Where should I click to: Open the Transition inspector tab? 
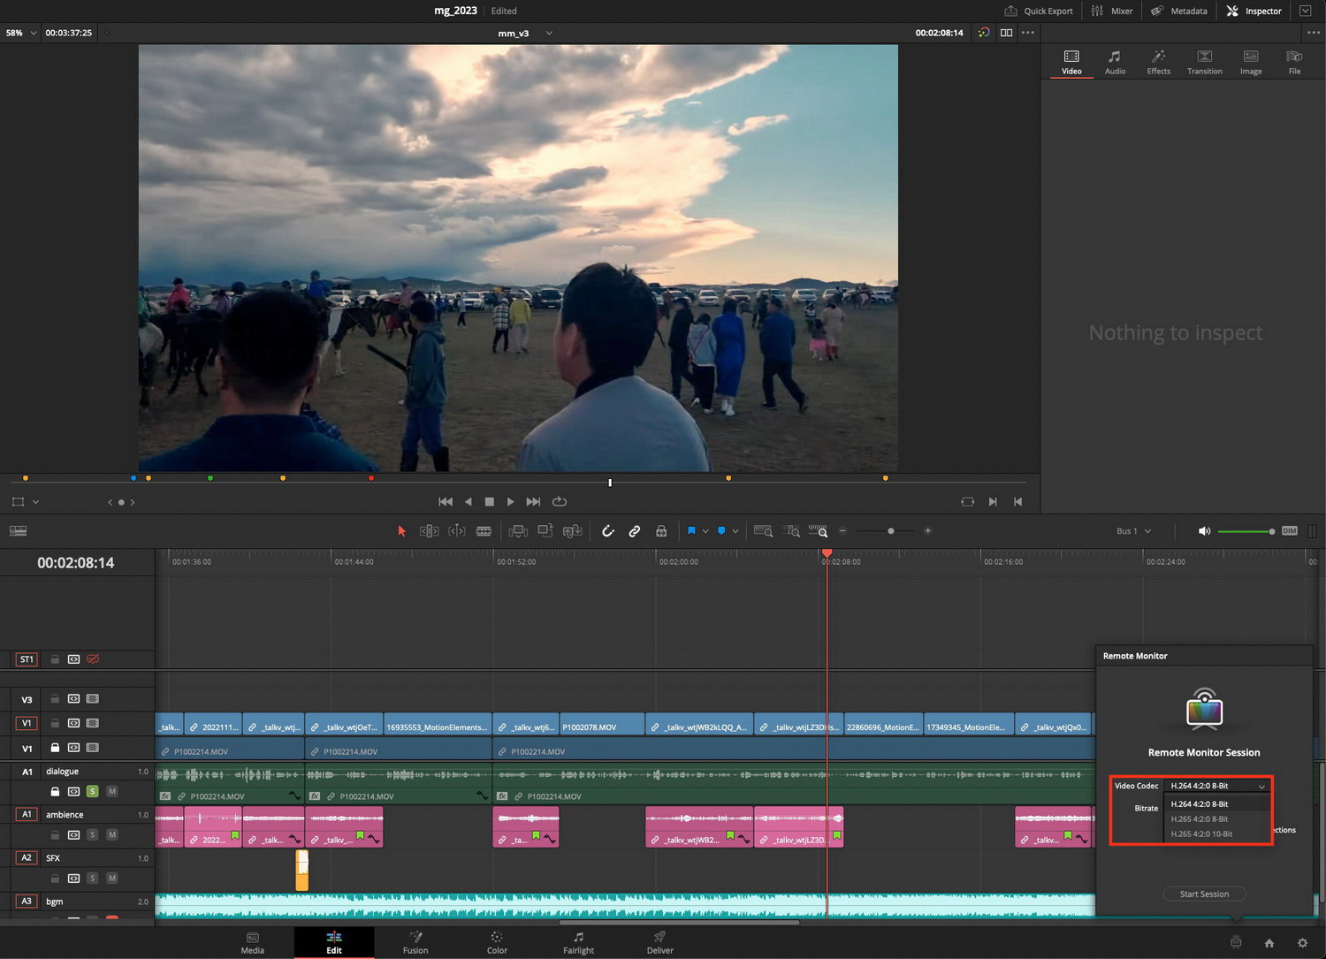[1204, 62]
